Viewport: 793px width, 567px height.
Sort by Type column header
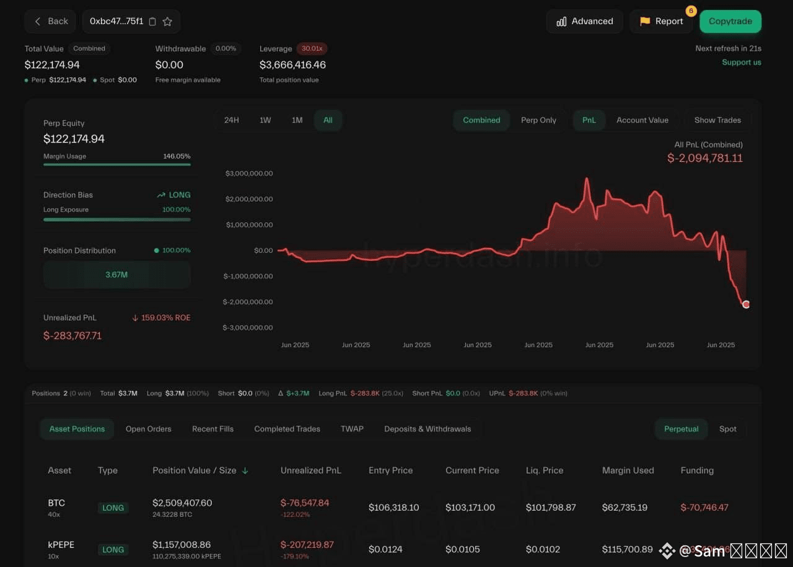click(108, 470)
